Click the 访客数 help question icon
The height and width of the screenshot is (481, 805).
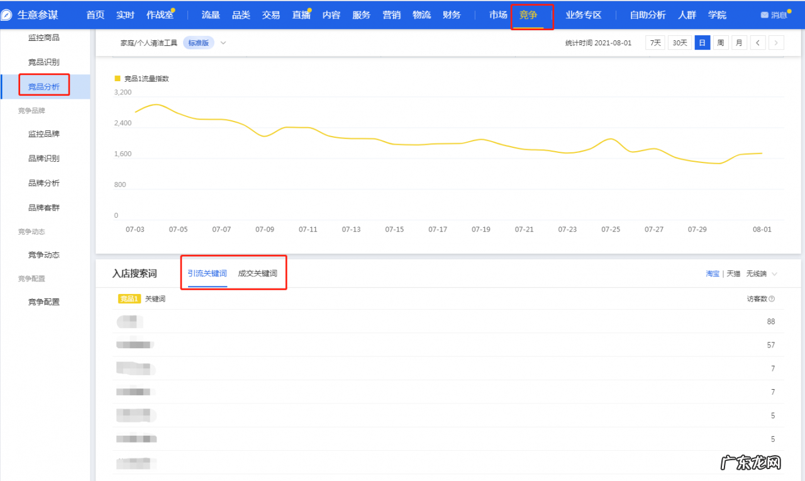click(x=772, y=299)
